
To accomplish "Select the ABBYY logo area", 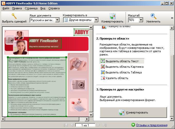I will pyautogui.click(x=82, y=32).
